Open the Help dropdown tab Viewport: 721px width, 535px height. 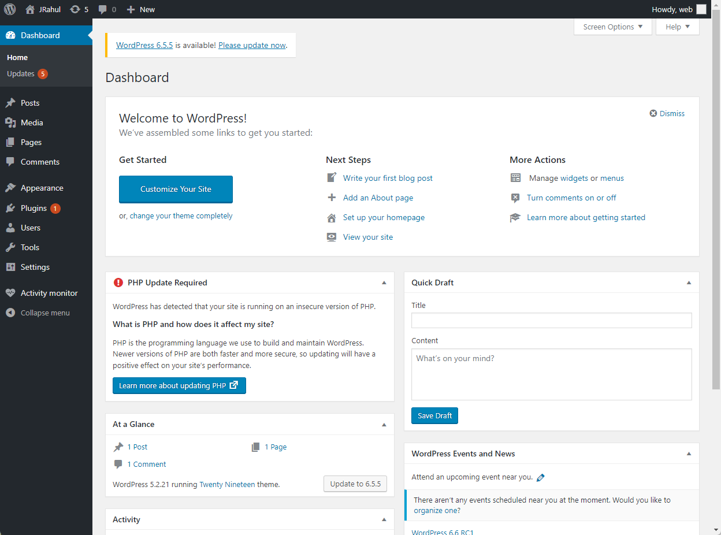pos(677,27)
